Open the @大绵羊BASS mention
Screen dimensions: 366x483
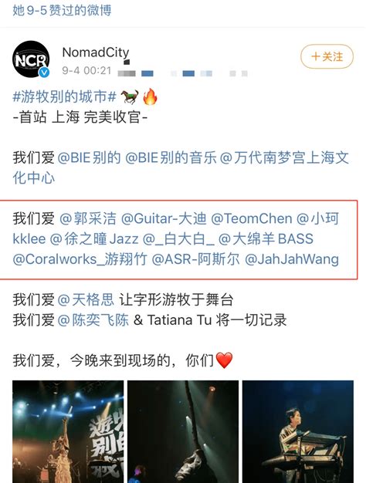click(266, 239)
